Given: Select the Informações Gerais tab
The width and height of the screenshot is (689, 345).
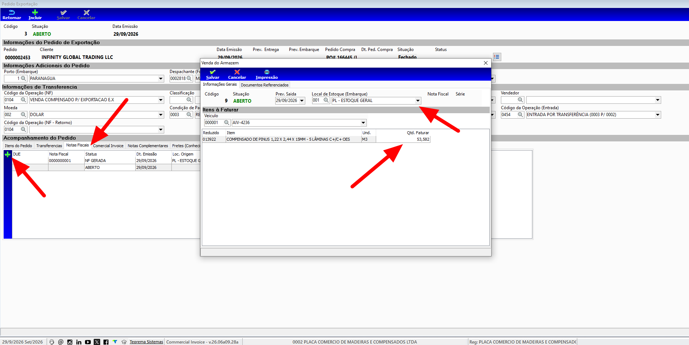Looking at the screenshot, I should point(220,84).
